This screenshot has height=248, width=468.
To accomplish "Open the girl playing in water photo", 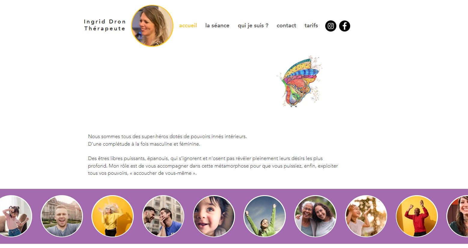I will (366, 216).
